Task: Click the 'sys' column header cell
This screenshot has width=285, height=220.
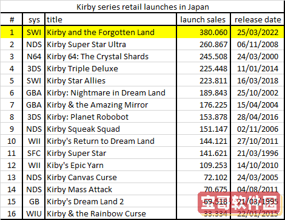Action: tap(34, 19)
